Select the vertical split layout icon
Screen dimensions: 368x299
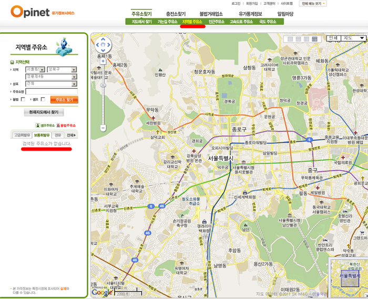coord(306,39)
